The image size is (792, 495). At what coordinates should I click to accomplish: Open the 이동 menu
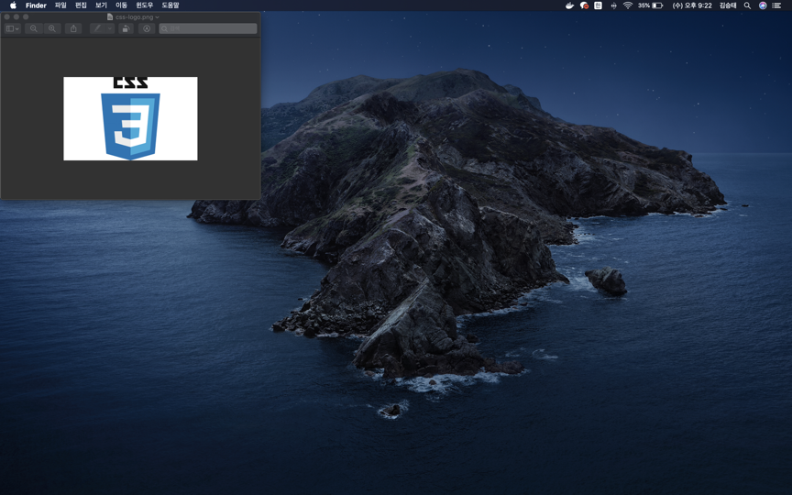coord(121,5)
